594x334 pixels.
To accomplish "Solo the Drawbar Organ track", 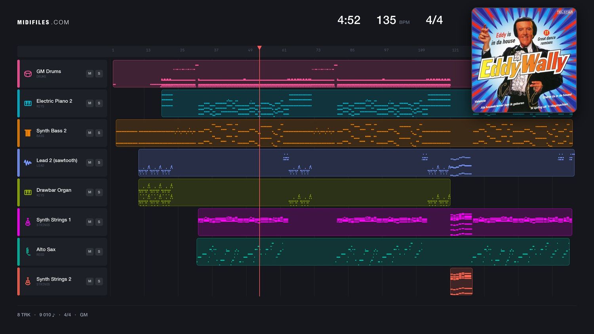I will (99, 192).
